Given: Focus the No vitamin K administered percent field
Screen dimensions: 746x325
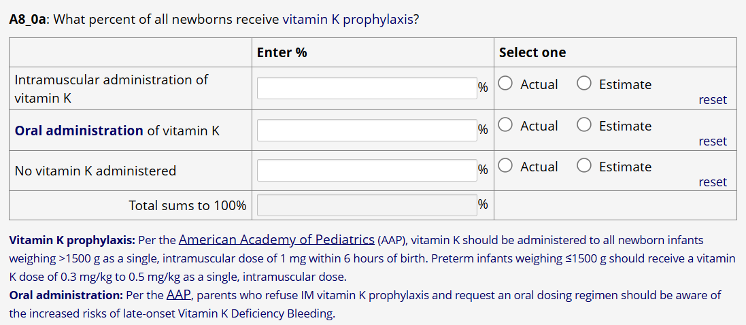Looking at the screenshot, I should 367,171.
